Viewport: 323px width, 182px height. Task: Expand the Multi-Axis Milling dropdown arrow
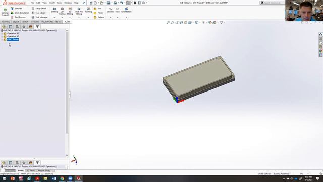[79, 18]
